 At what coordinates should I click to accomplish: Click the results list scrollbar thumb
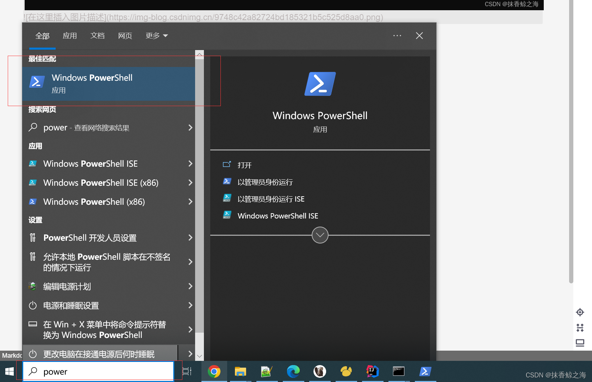pos(200,196)
